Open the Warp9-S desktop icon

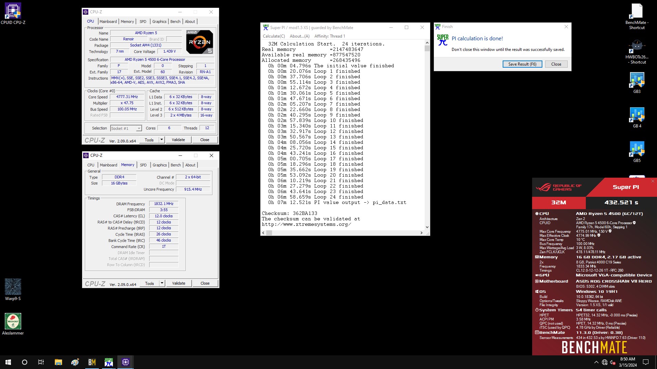coord(13,290)
